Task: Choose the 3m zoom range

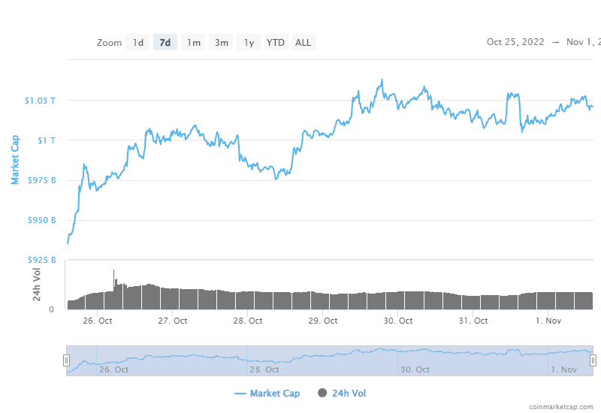Action: [222, 43]
